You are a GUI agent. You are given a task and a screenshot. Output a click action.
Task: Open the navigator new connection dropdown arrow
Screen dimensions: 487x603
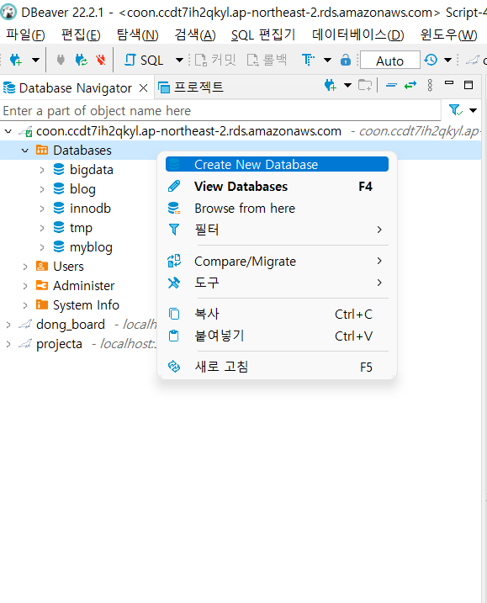(x=347, y=85)
